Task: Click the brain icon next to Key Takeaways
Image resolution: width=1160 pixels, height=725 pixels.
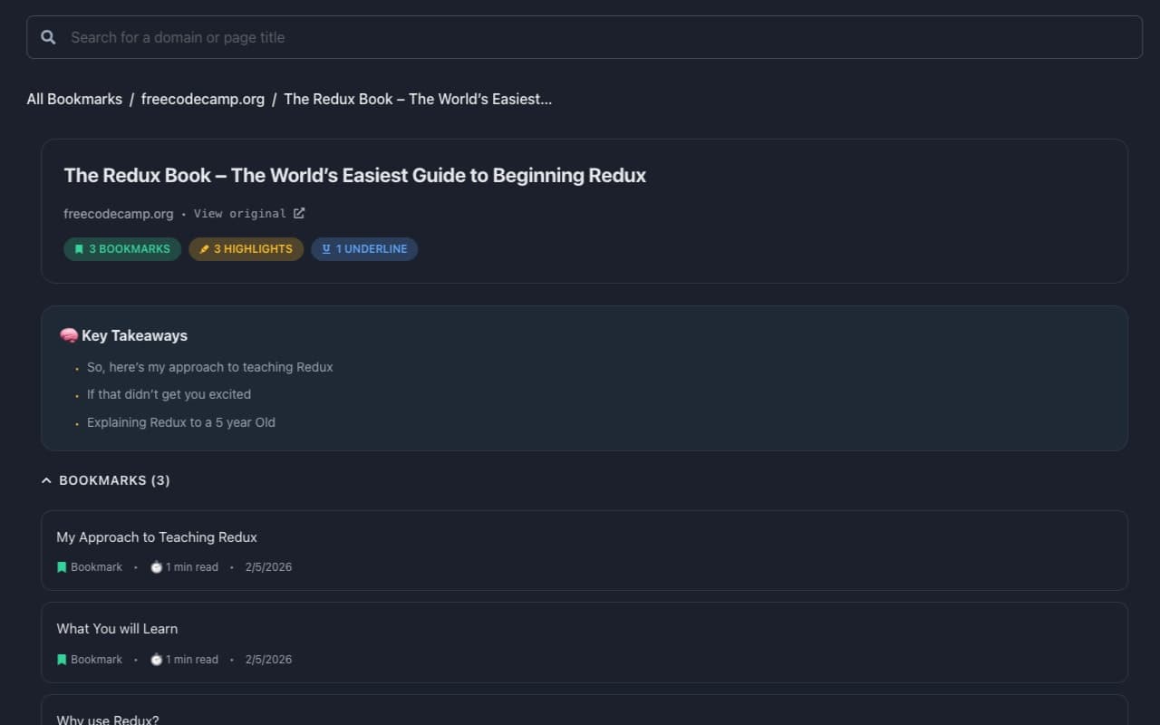Action: tap(68, 334)
